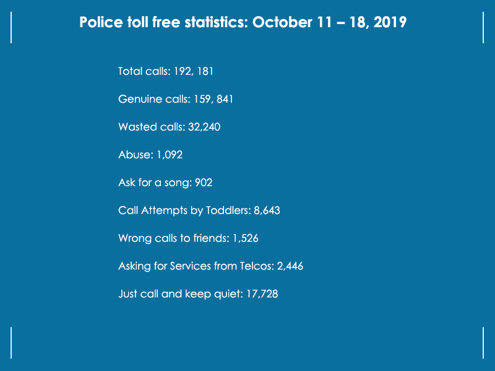Screen dimensions: 495x371
Task: Select the Ask for a song line
Action: pos(165,182)
